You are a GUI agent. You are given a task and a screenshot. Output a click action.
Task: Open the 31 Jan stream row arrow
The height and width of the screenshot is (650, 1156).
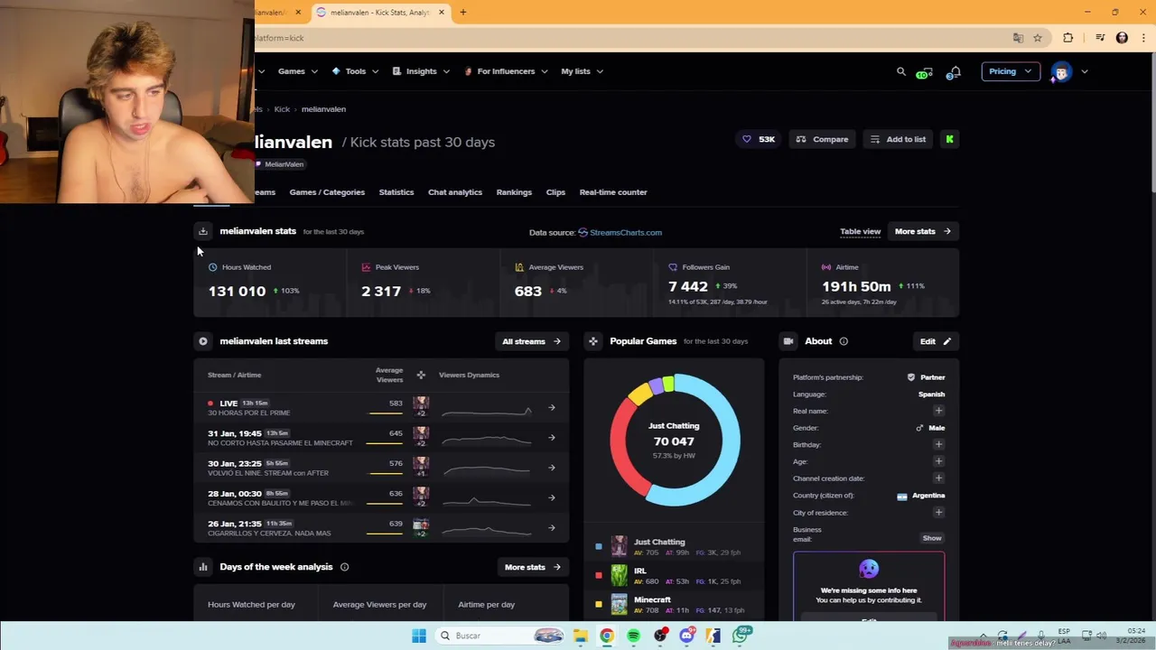coord(552,438)
